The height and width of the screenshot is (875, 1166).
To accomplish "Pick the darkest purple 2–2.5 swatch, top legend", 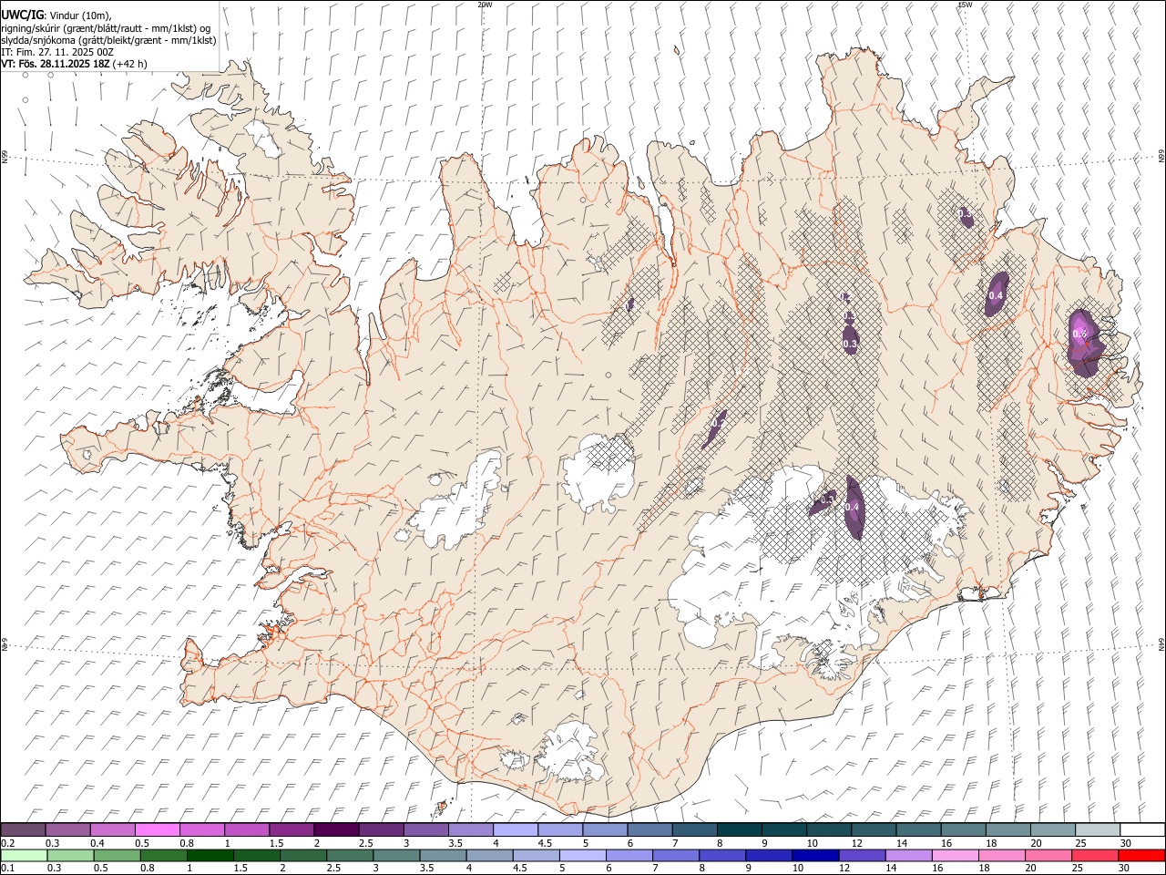I will click(336, 829).
